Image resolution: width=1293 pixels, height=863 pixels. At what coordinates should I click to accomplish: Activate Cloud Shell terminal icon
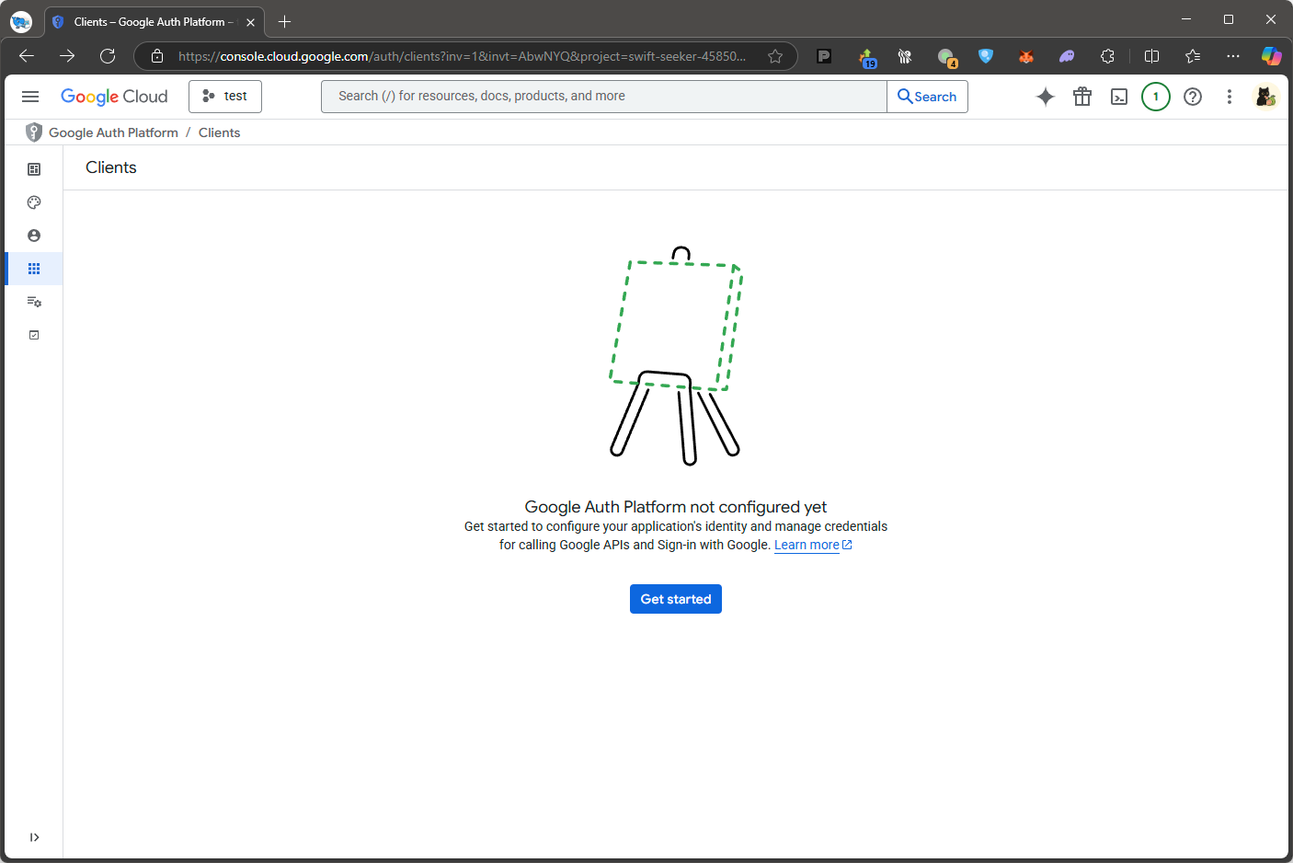1119,97
